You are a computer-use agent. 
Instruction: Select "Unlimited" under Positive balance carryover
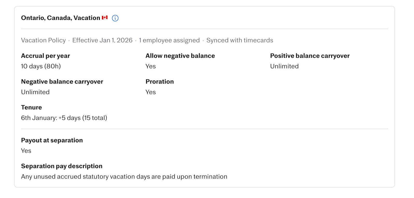(284, 66)
